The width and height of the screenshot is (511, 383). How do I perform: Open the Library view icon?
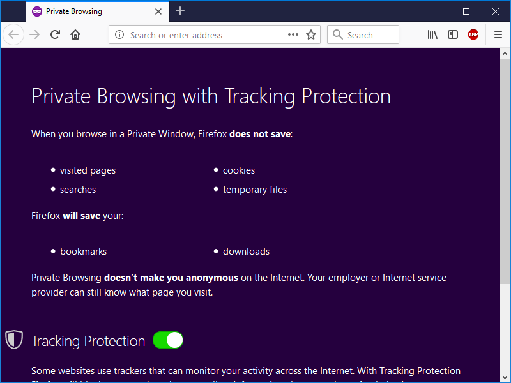point(432,35)
